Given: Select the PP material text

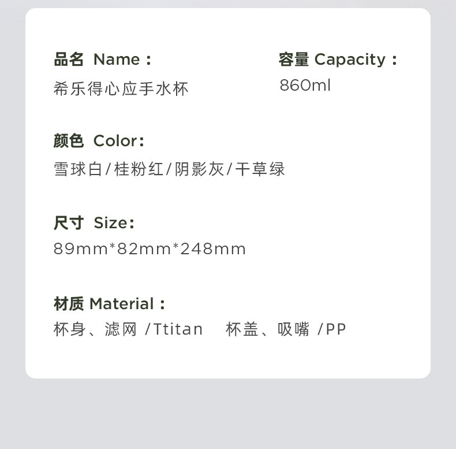Looking at the screenshot, I should pyautogui.click(x=336, y=329).
